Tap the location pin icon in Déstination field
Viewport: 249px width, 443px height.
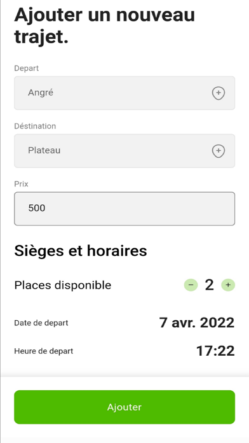219,151
